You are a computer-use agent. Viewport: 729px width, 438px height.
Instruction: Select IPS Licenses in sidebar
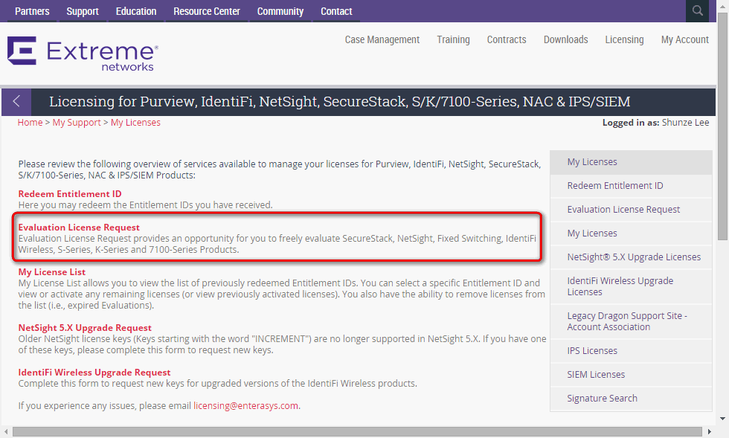pyautogui.click(x=631, y=350)
